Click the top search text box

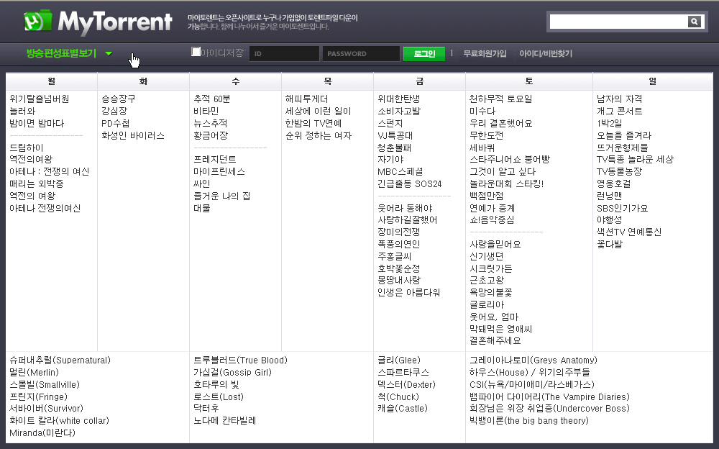coord(618,21)
